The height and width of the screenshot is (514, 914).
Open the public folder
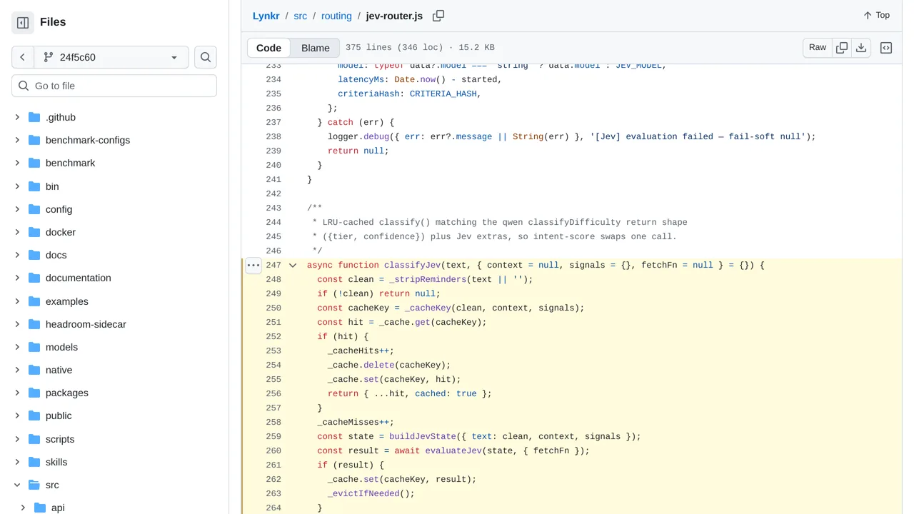click(x=59, y=415)
